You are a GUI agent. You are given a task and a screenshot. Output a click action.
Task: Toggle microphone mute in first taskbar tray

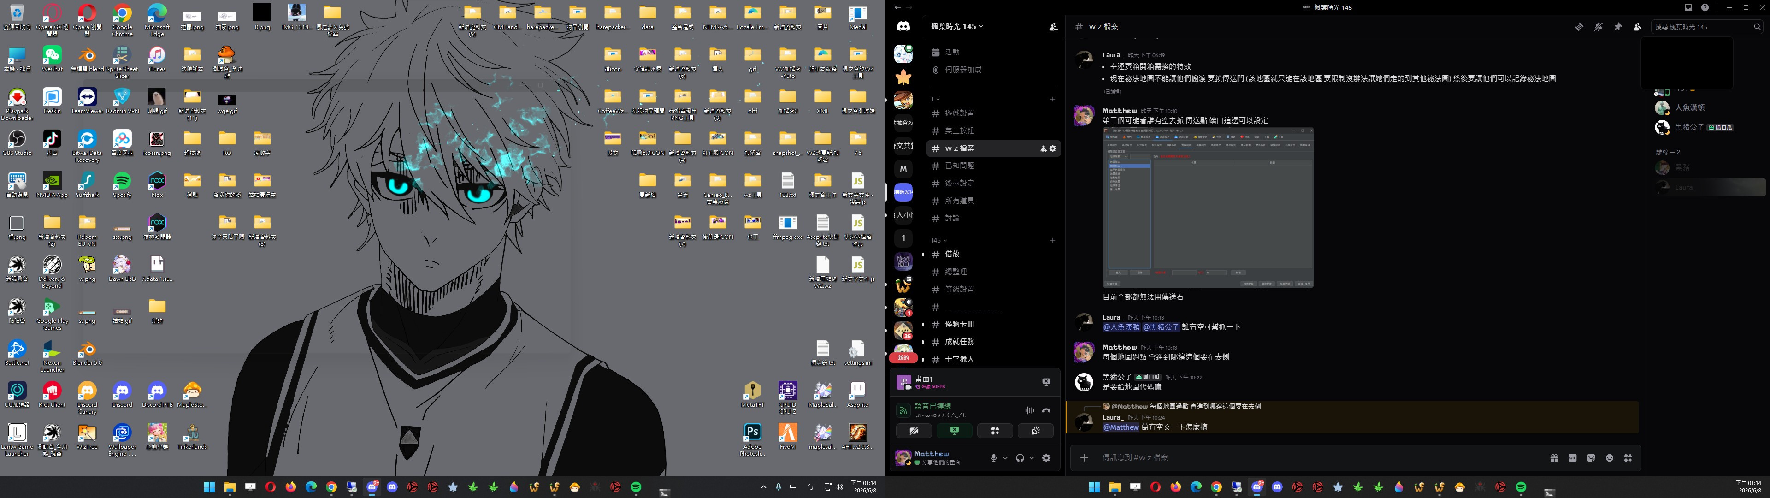click(779, 487)
